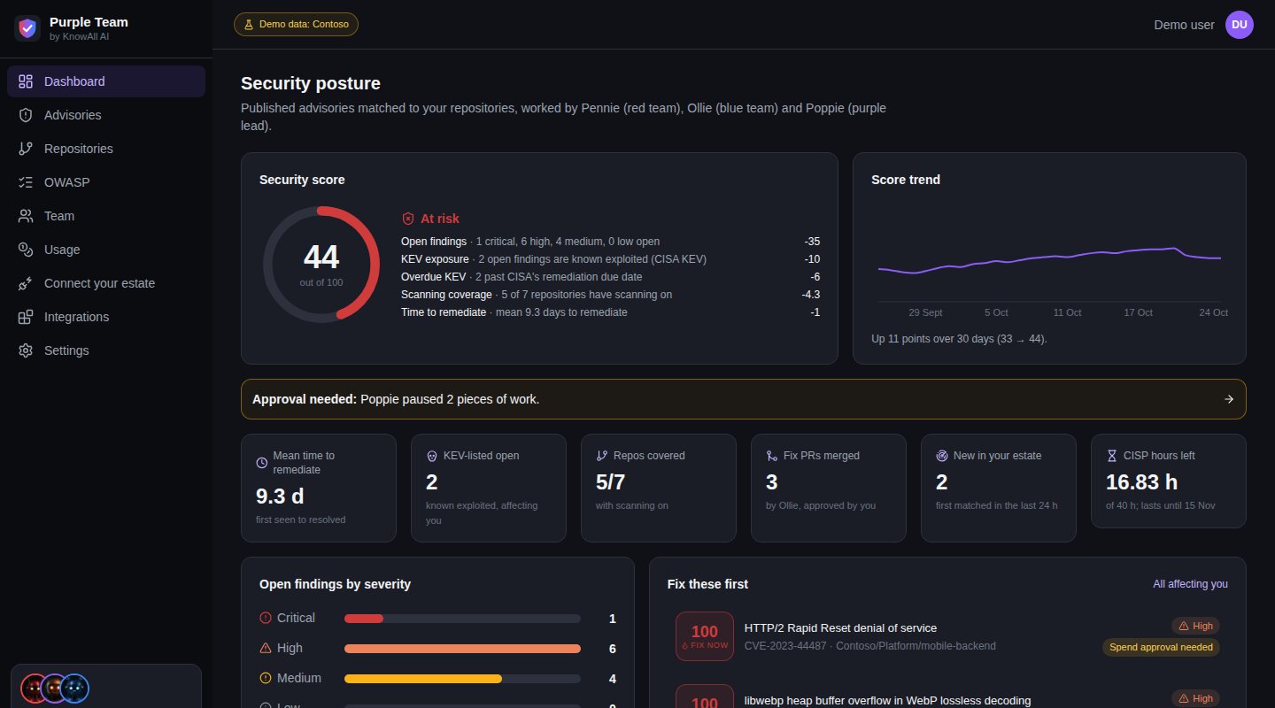Open Settings from the sidebar
Image resolution: width=1275 pixels, height=708 pixels.
click(106, 350)
